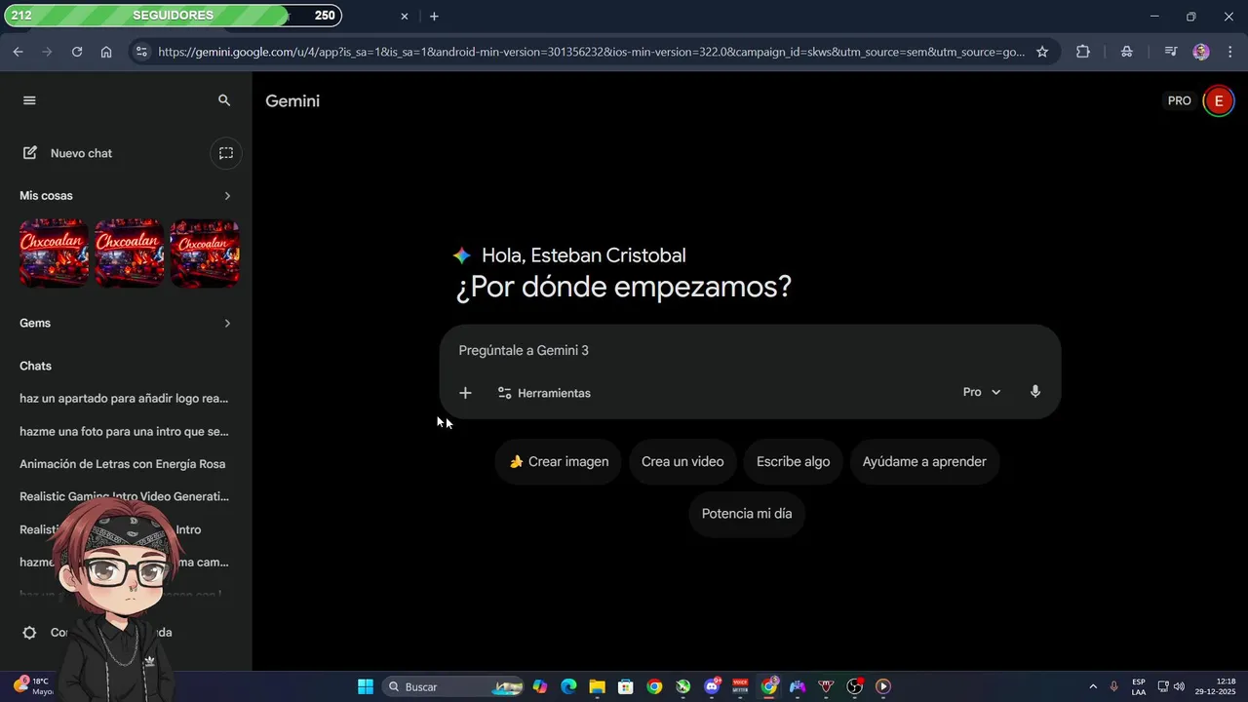Click the PRO badge in the header

click(x=1180, y=100)
